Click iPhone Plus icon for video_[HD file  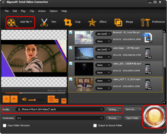pos(148,69)
